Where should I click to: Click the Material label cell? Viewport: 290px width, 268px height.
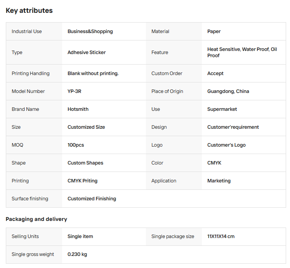[x=160, y=32]
